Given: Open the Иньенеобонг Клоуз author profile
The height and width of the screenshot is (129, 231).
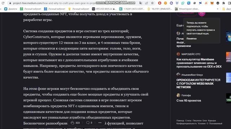Looking at the screenshot, I should coord(192,75).
